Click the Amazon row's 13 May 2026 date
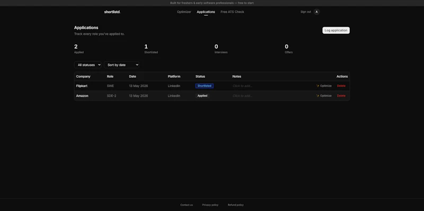 pos(138,96)
